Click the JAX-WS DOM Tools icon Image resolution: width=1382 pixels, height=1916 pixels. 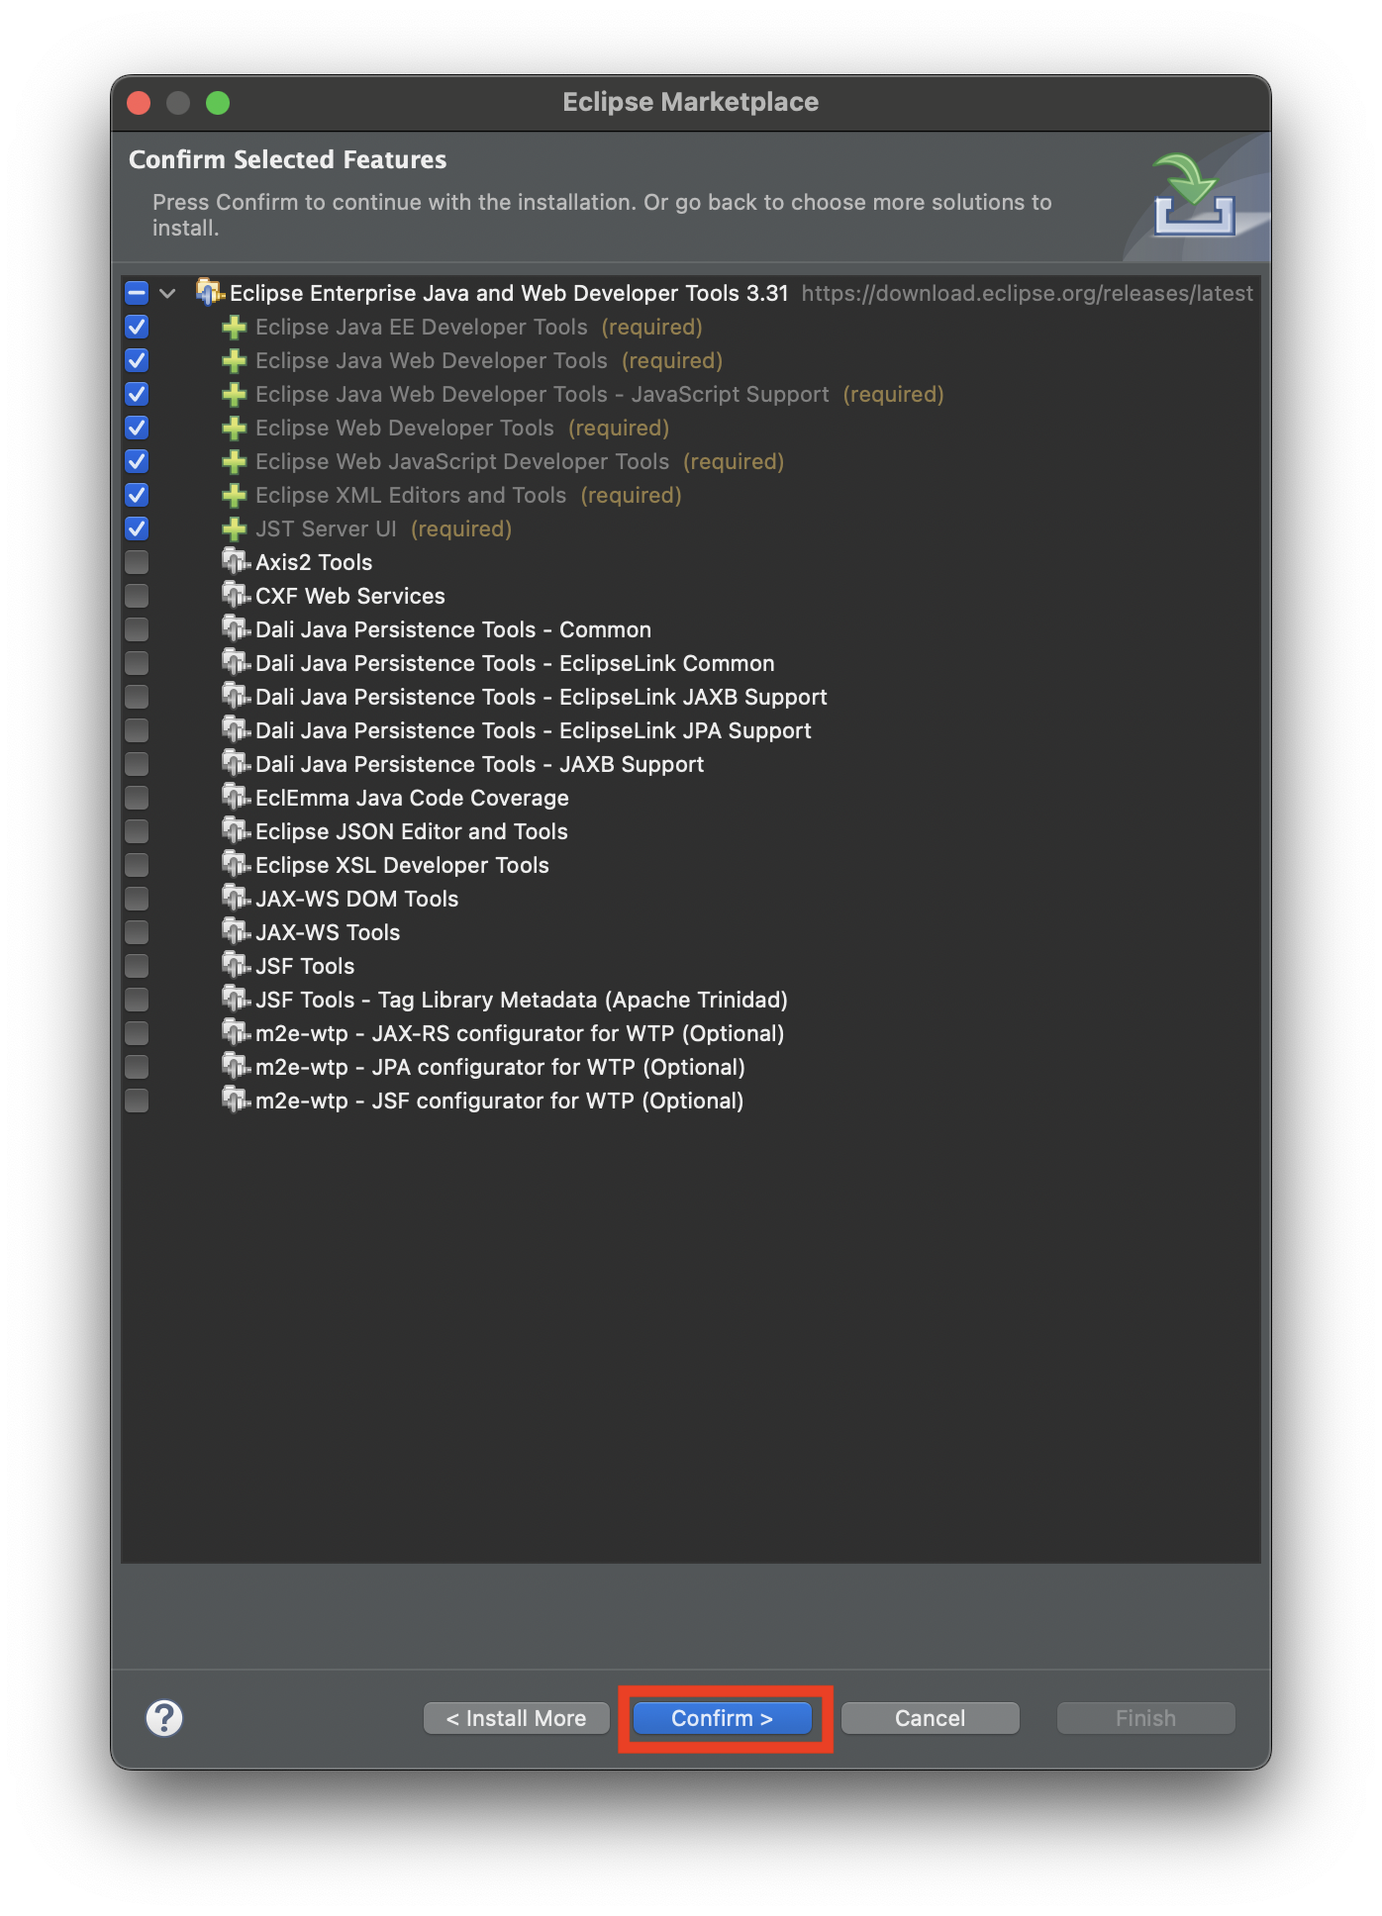coord(236,899)
